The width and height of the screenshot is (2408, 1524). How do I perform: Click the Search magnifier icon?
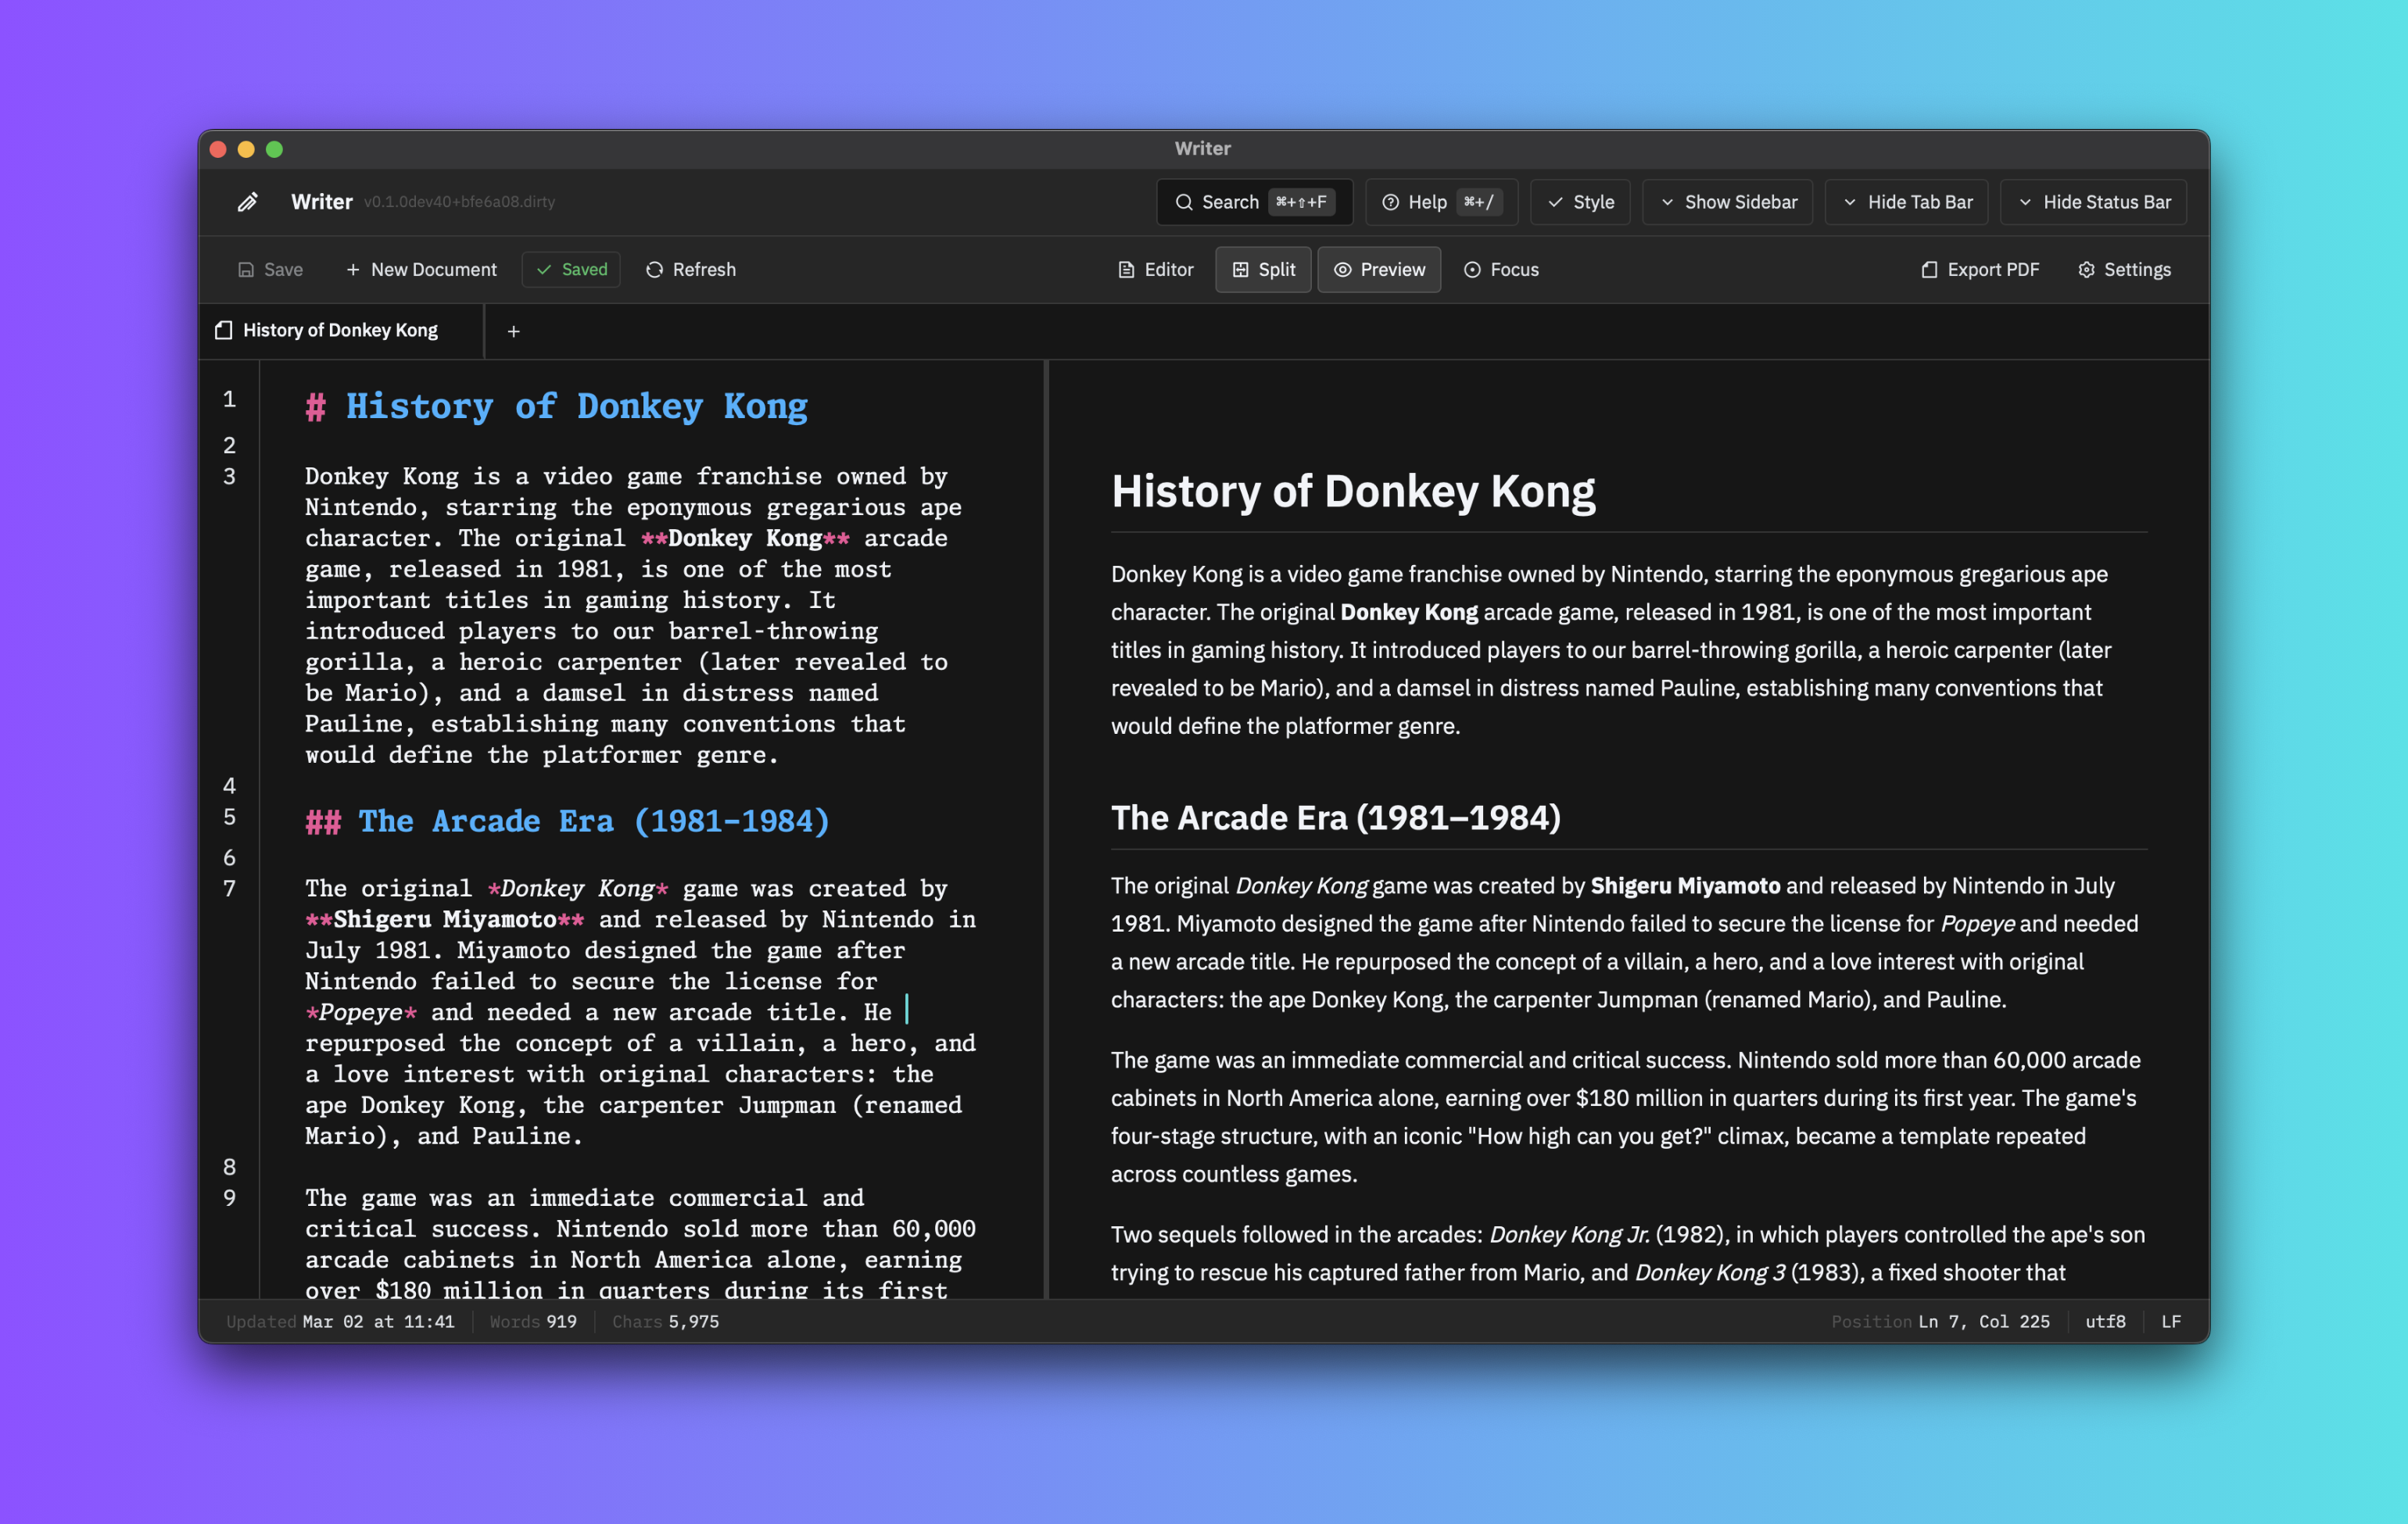point(1183,202)
